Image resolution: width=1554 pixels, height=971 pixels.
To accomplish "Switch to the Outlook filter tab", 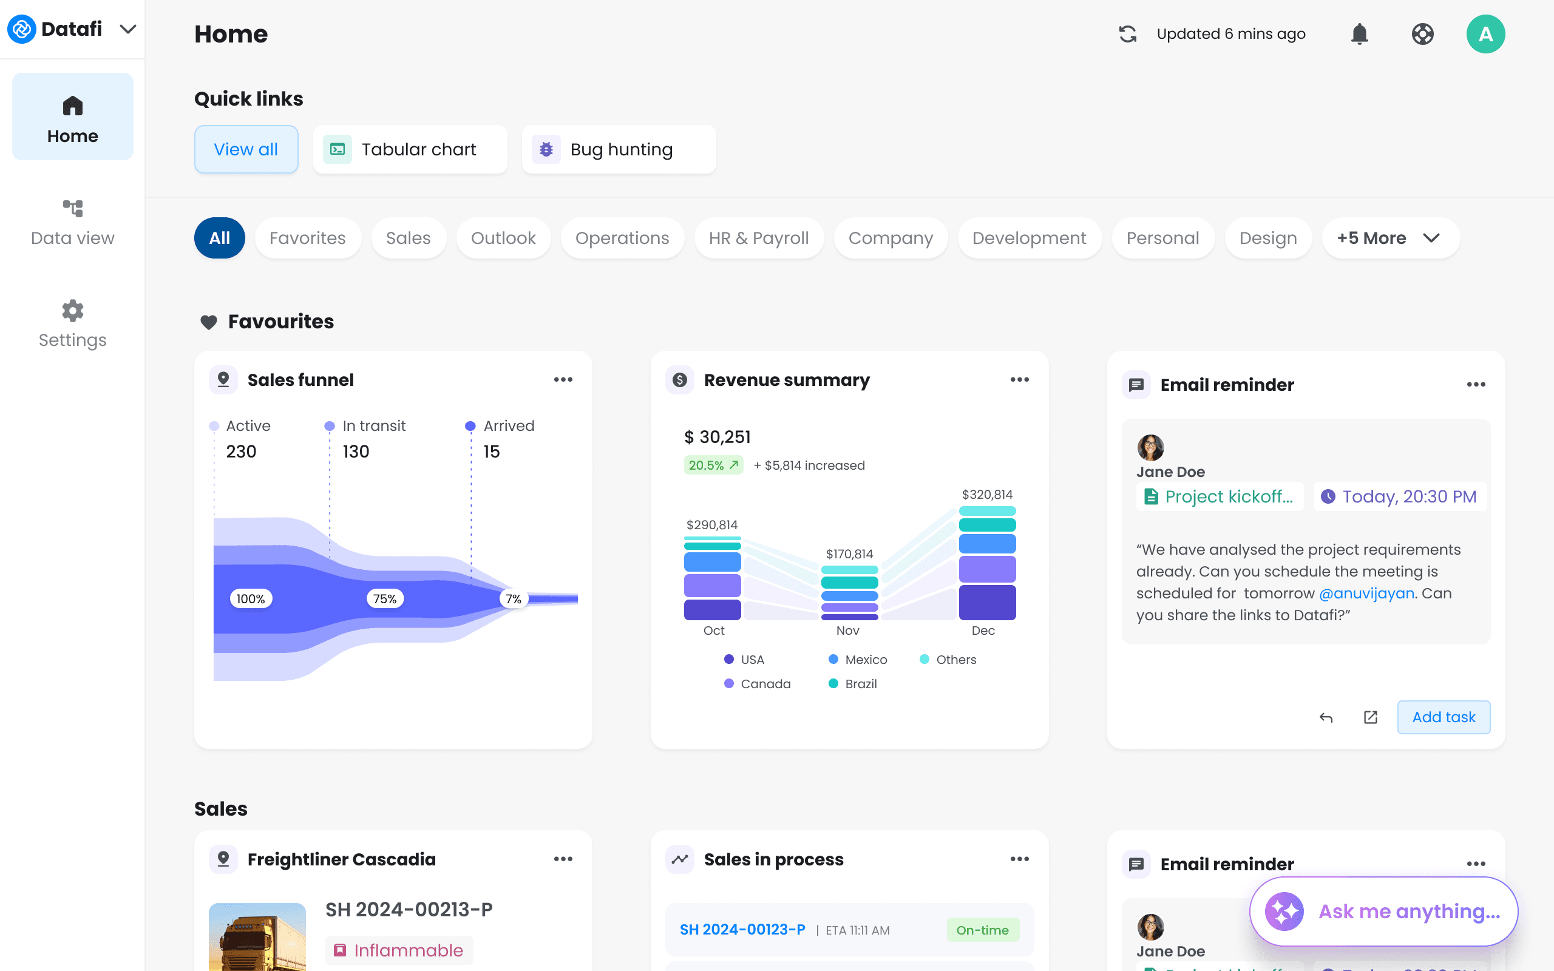I will pyautogui.click(x=503, y=239).
